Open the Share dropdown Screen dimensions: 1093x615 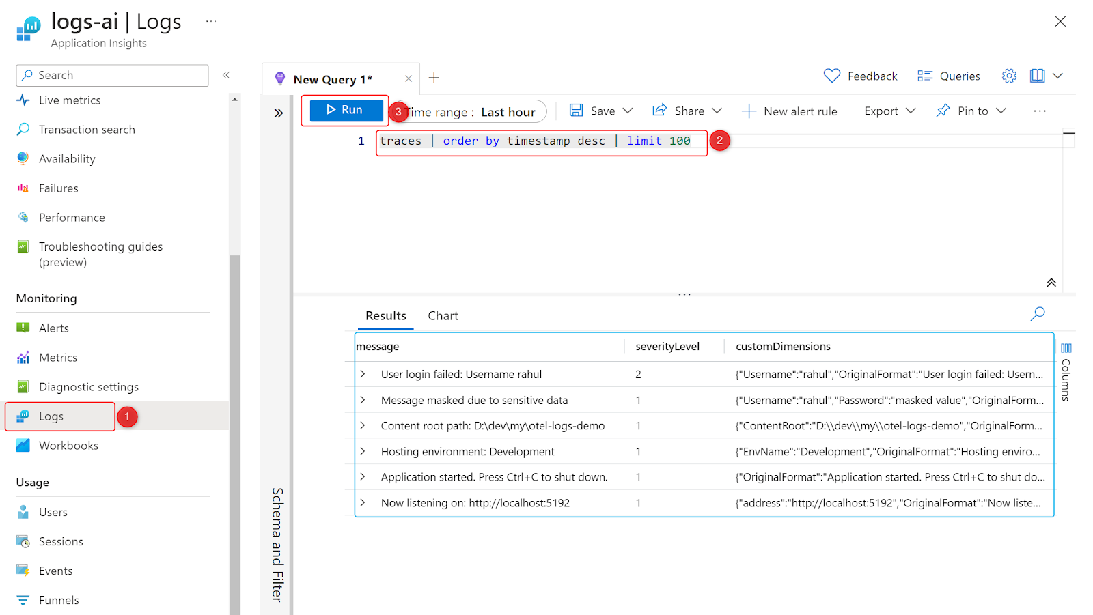[687, 111]
